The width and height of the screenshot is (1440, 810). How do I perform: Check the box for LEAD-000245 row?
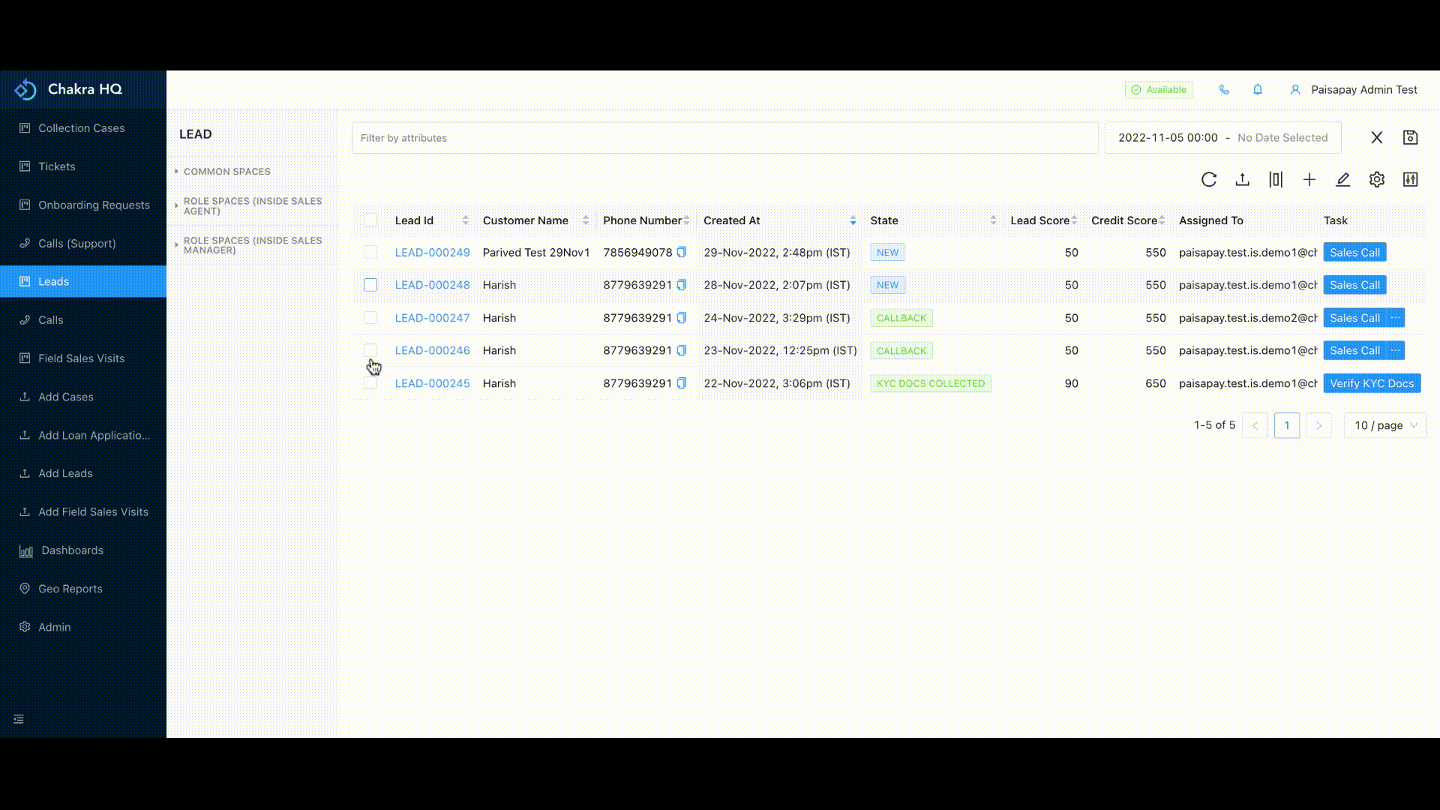(x=370, y=384)
